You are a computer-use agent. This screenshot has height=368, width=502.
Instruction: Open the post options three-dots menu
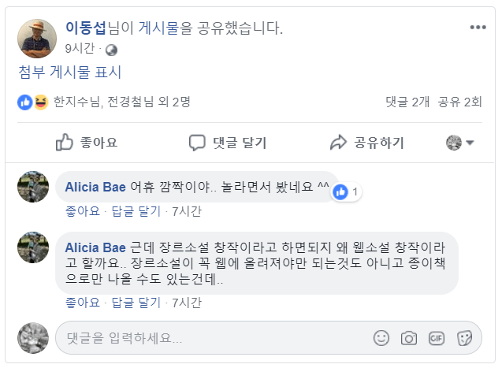[x=478, y=28]
